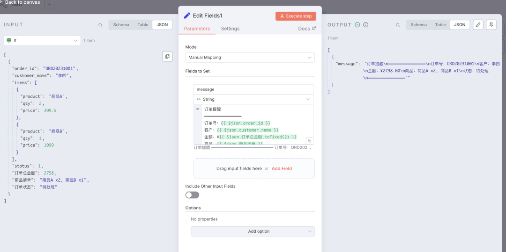
Task: Click the info icon beside OUTPUT
Action: pyautogui.click(x=365, y=25)
